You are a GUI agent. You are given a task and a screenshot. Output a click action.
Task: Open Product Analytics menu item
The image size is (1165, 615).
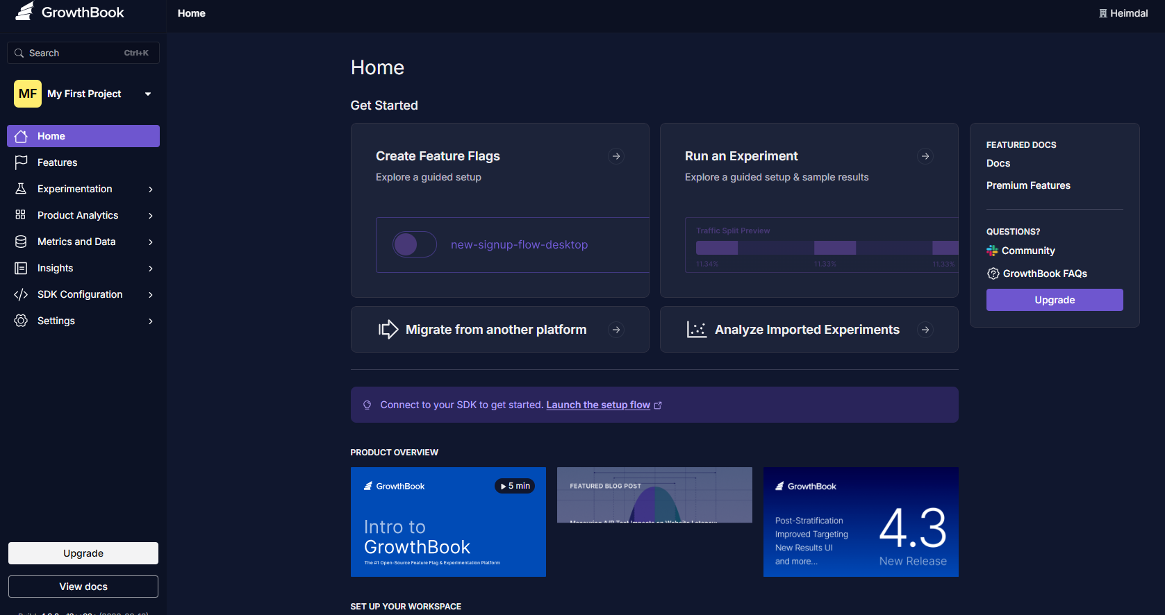click(x=83, y=215)
